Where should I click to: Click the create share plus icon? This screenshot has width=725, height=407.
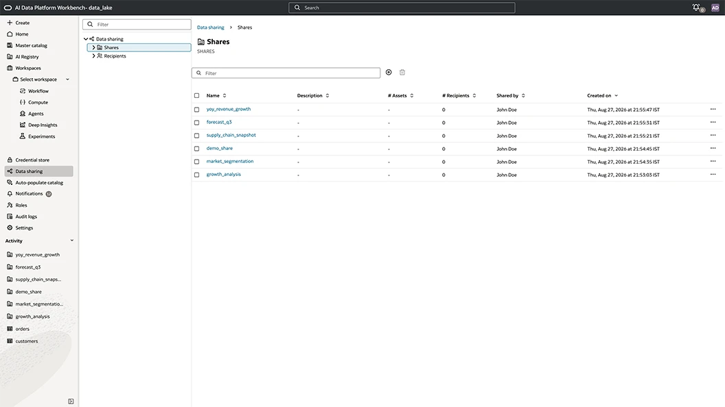click(x=389, y=73)
